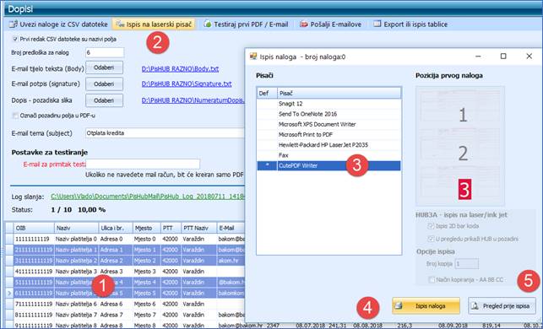Open the NumeratumDopis background image link

pos(193,100)
